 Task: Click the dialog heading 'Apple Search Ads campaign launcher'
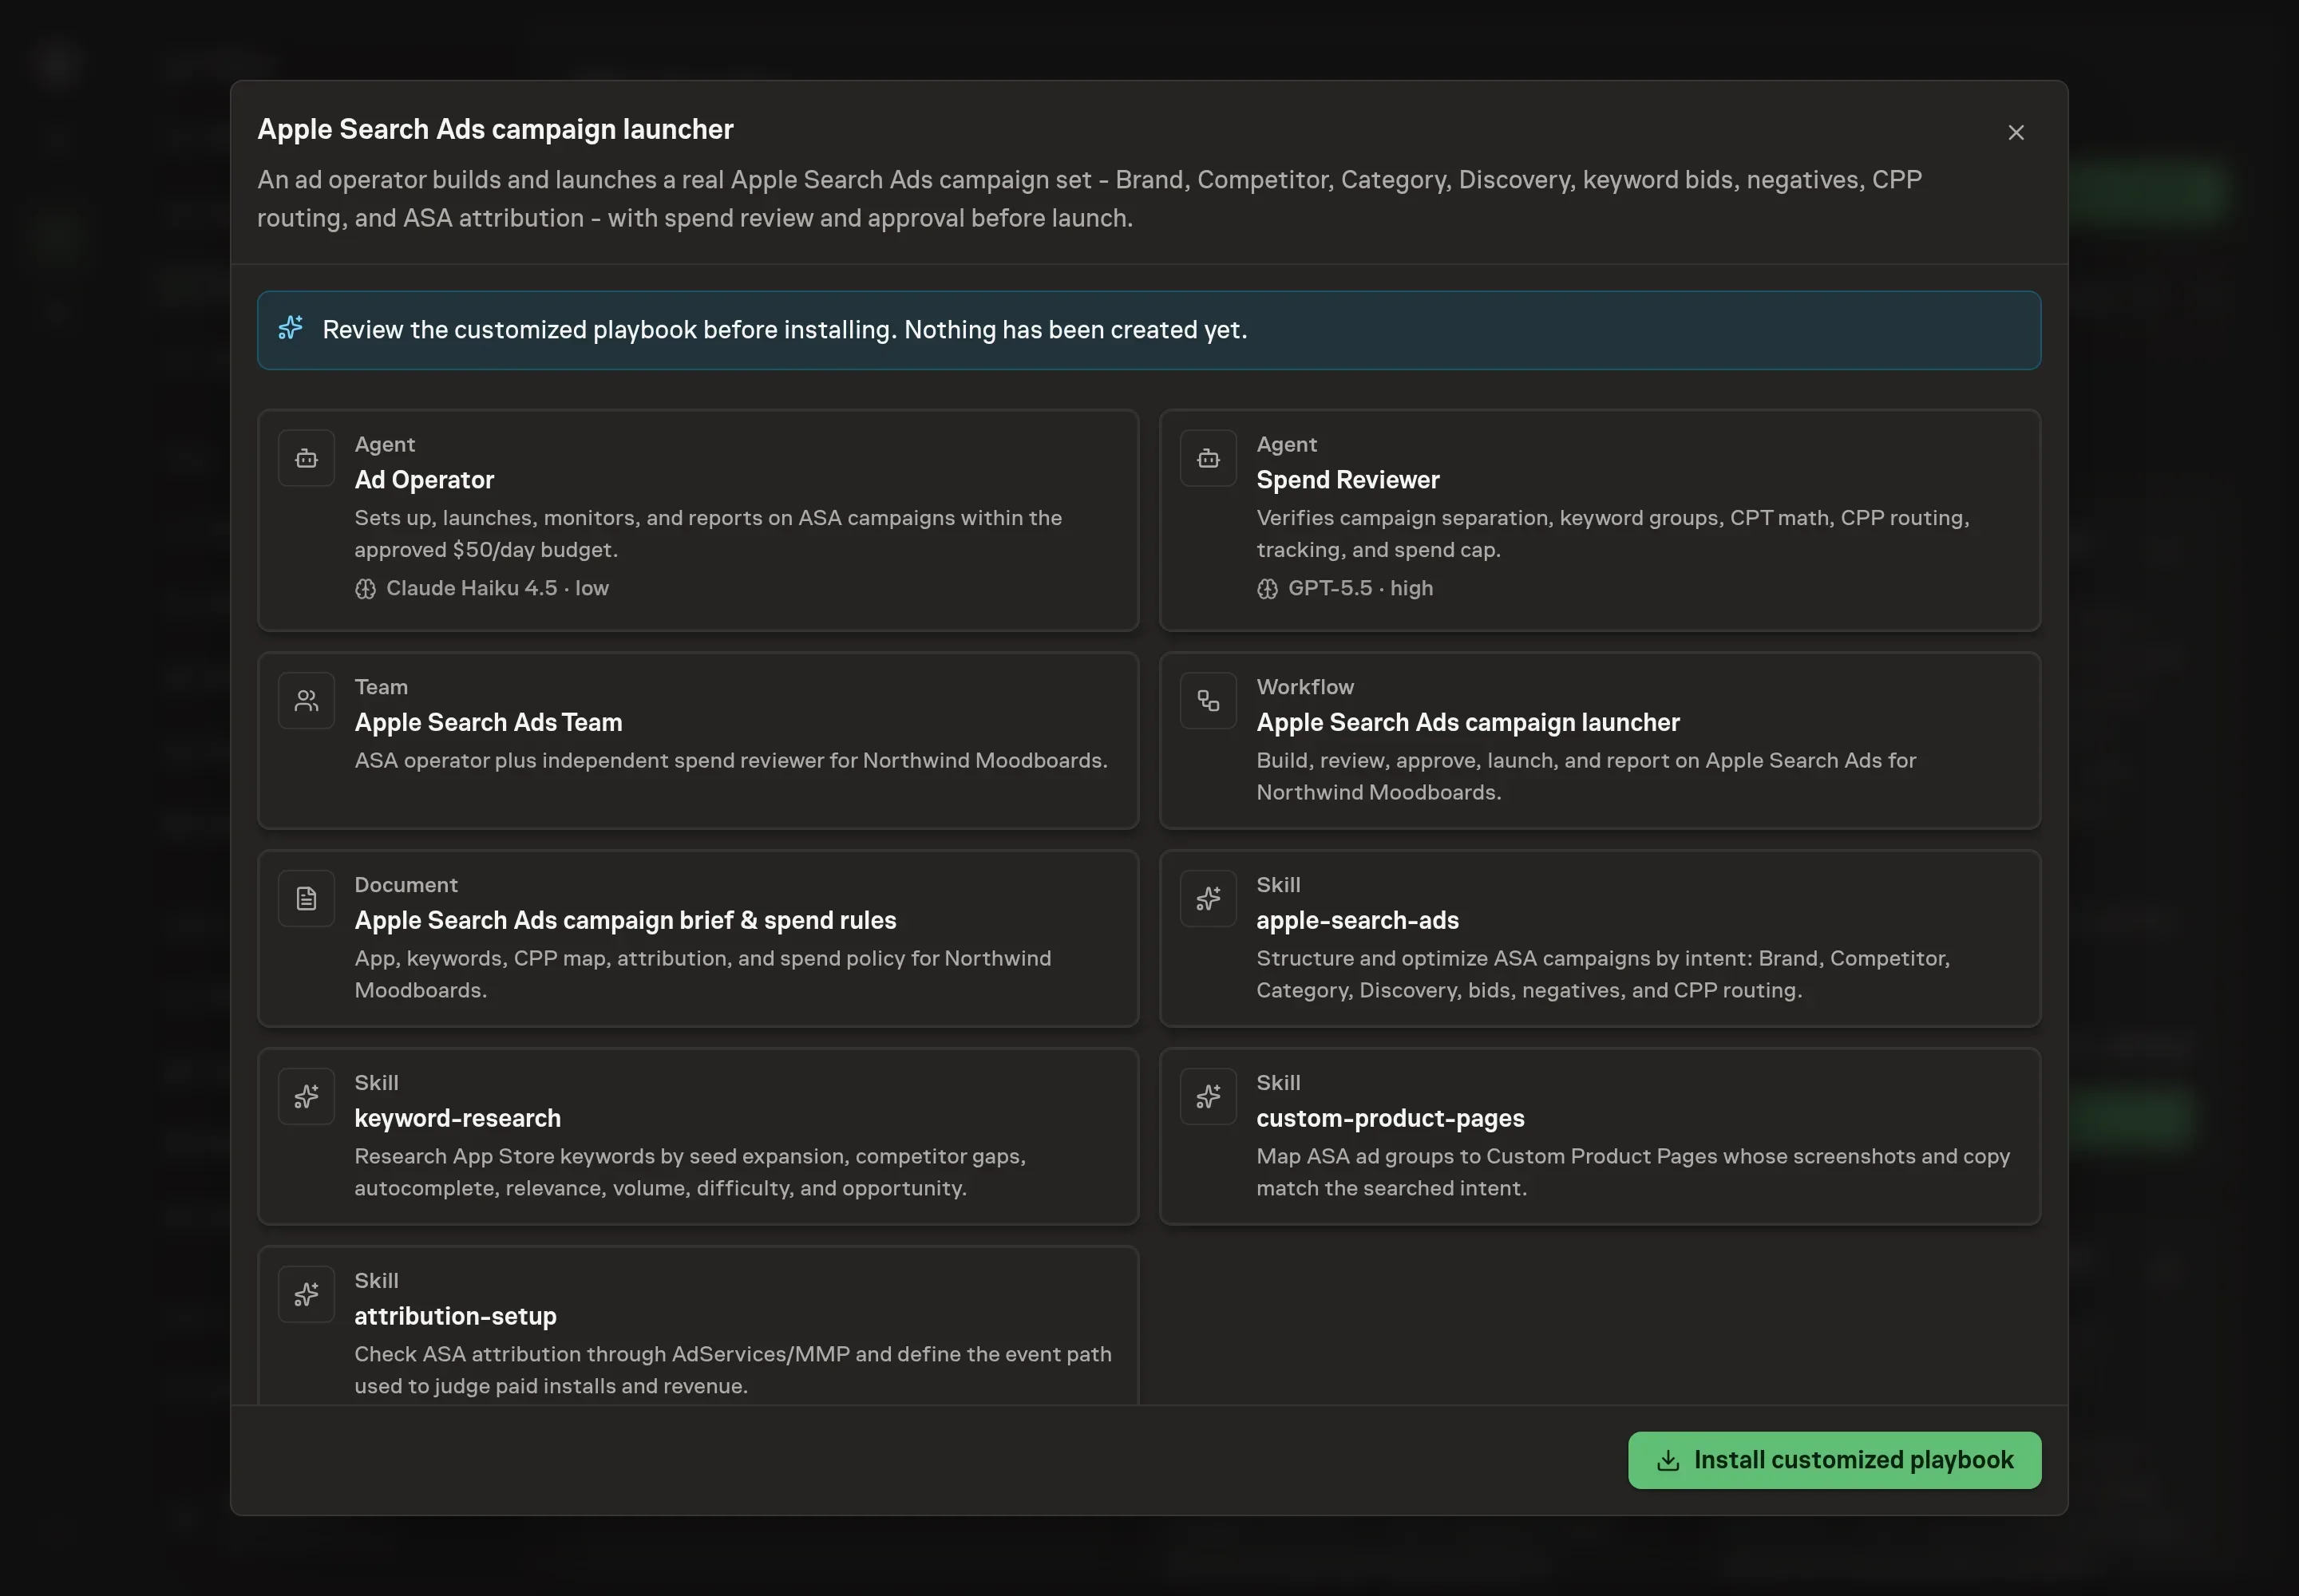coord(495,129)
